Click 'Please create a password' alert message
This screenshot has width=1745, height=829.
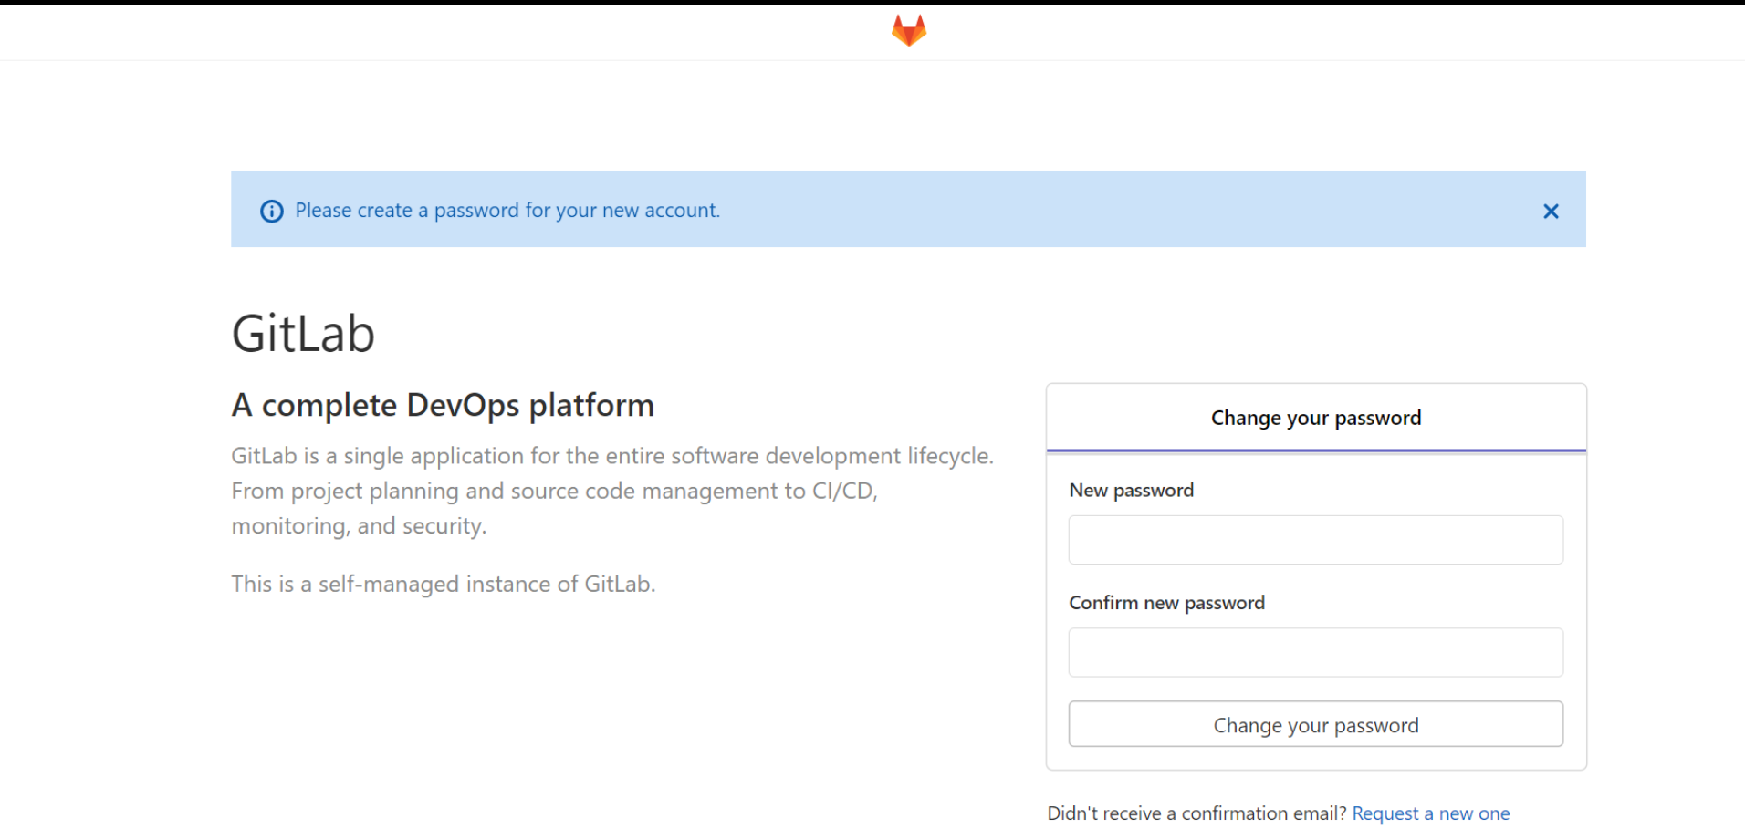point(507,211)
